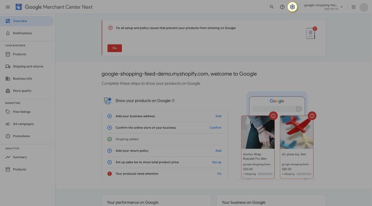Click help icon beside Show your products
The image size is (372, 206).
[173, 101]
